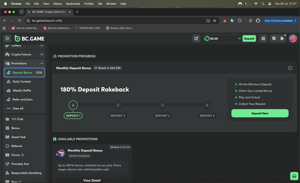Viewport: 300px width, 183px height.
Task: Open the bookmarks apps grid icon
Action: [x=4, y=28]
